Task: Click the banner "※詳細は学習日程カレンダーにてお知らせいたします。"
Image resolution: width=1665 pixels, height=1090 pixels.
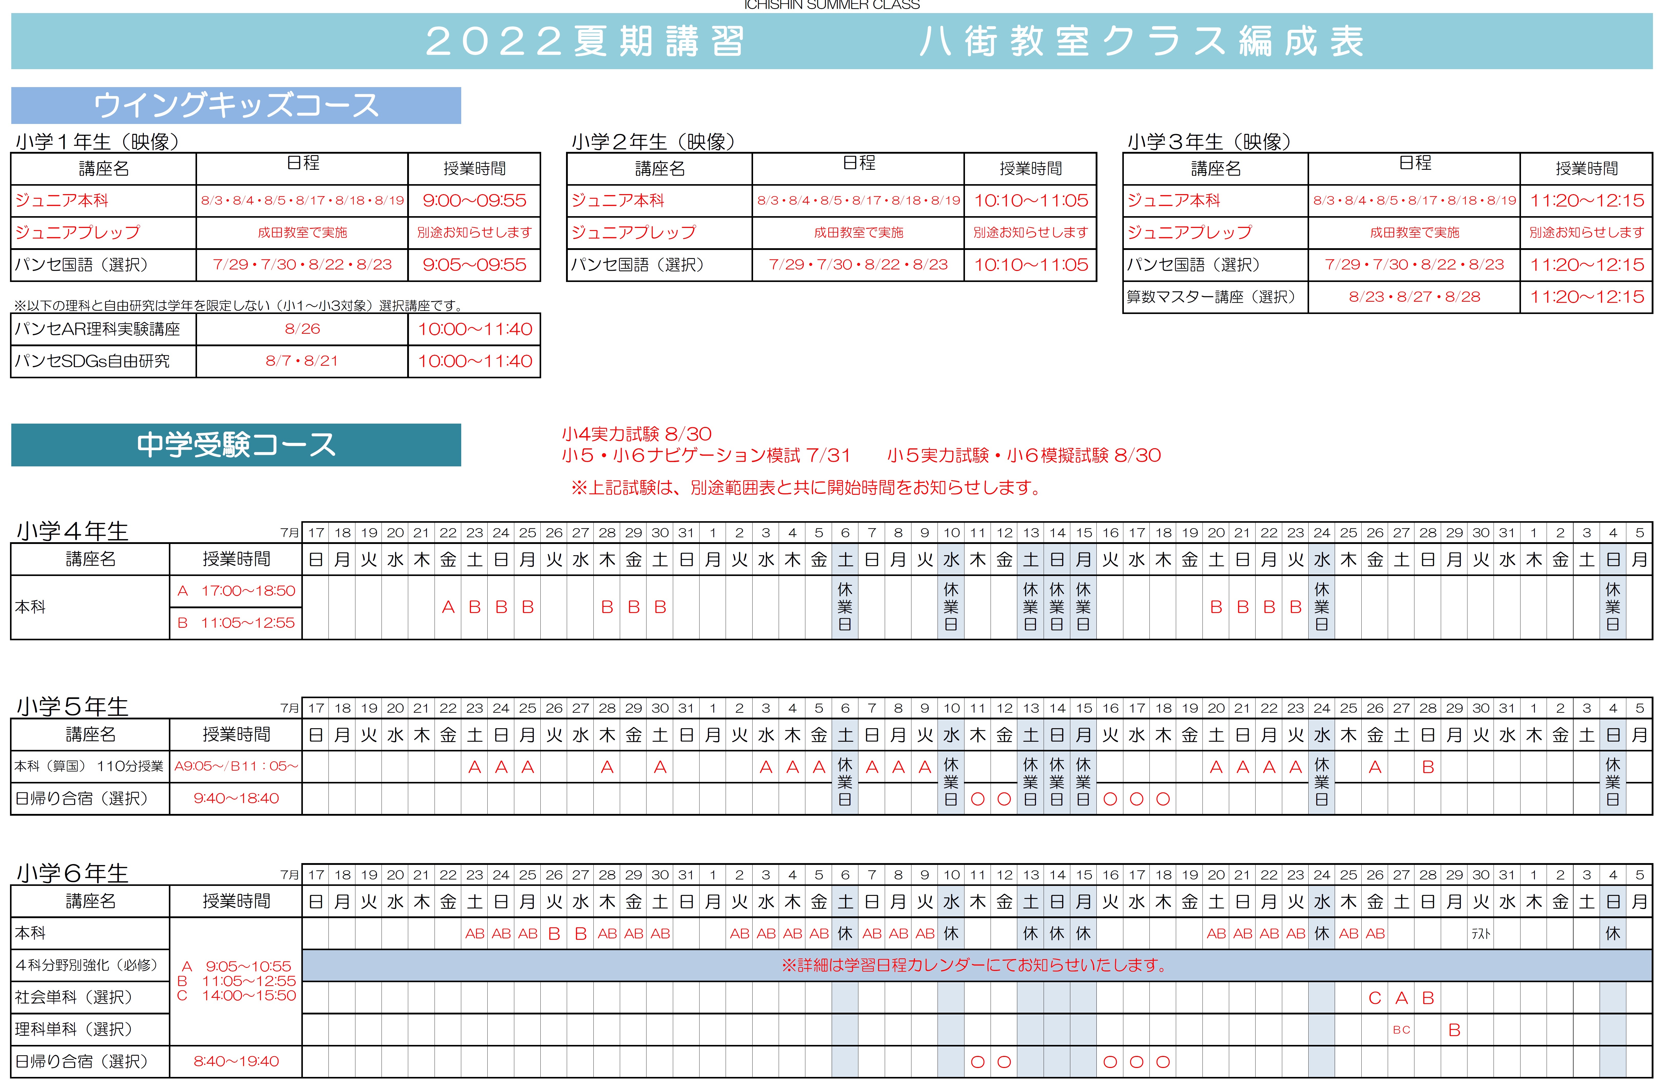Action: click(977, 966)
